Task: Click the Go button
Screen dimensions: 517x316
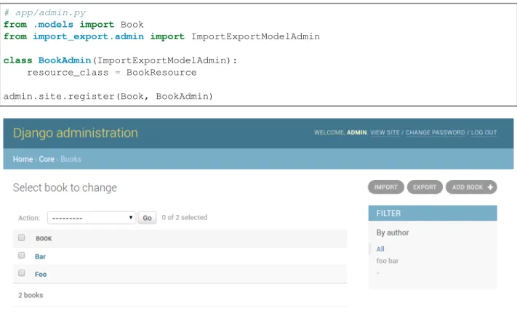Action: click(x=147, y=218)
